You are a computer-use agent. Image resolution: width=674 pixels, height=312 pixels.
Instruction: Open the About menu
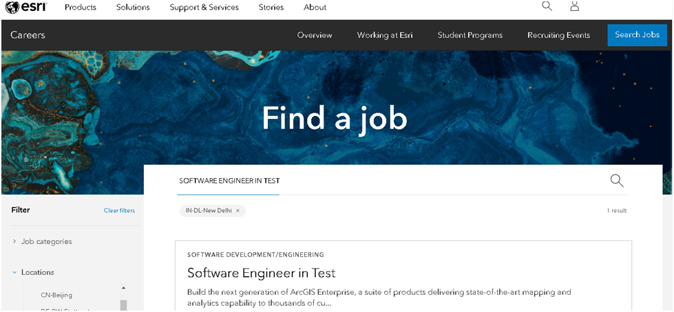click(x=315, y=8)
